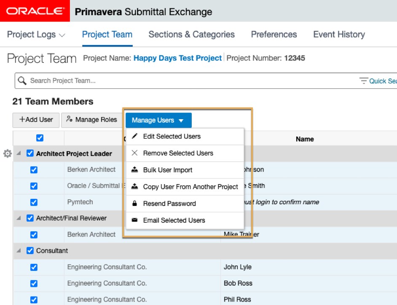
Task: Uncheck the Architect Project Leader group checkbox
Action: (30, 153)
